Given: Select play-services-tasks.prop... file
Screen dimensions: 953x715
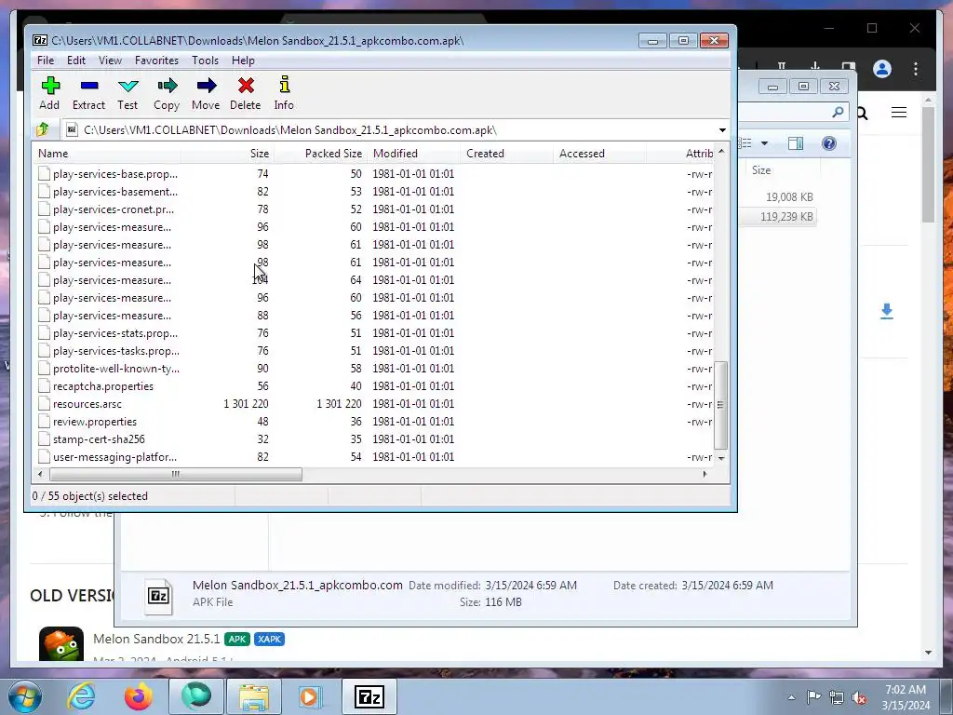Looking at the screenshot, I should click(x=115, y=351).
